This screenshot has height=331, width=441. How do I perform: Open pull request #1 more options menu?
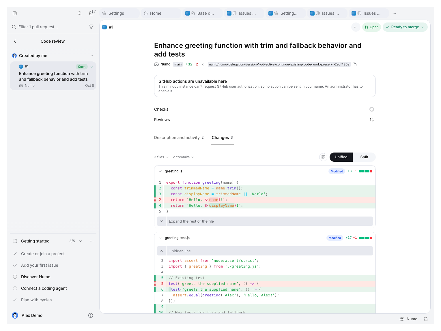356,27
